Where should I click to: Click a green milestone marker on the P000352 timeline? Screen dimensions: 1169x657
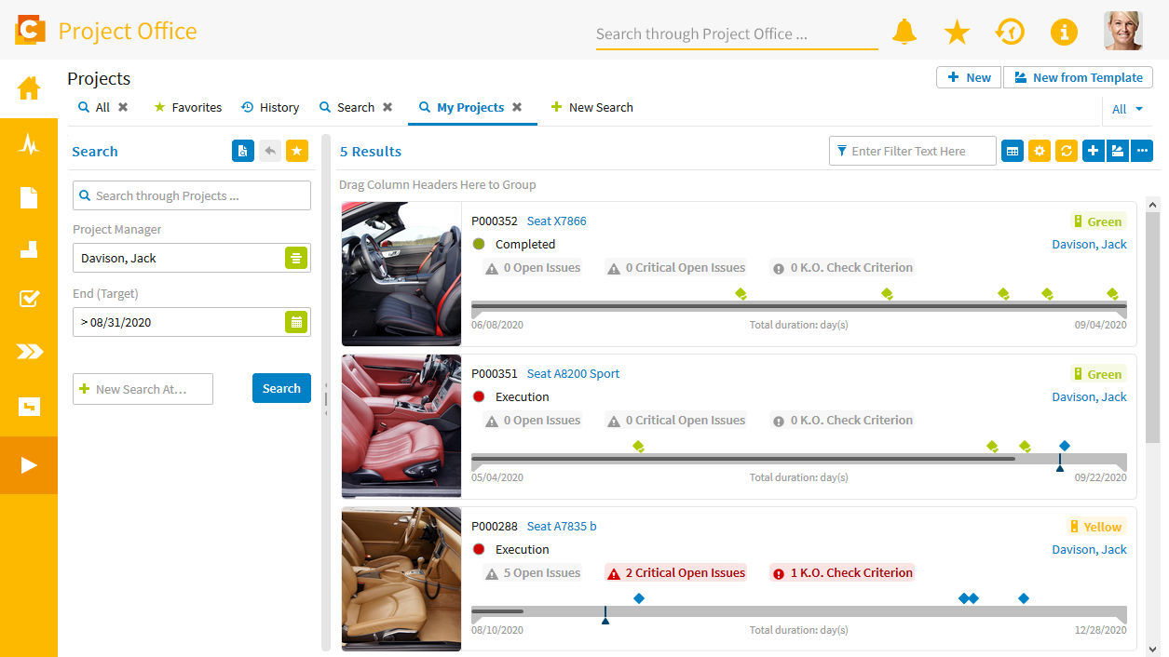click(741, 292)
